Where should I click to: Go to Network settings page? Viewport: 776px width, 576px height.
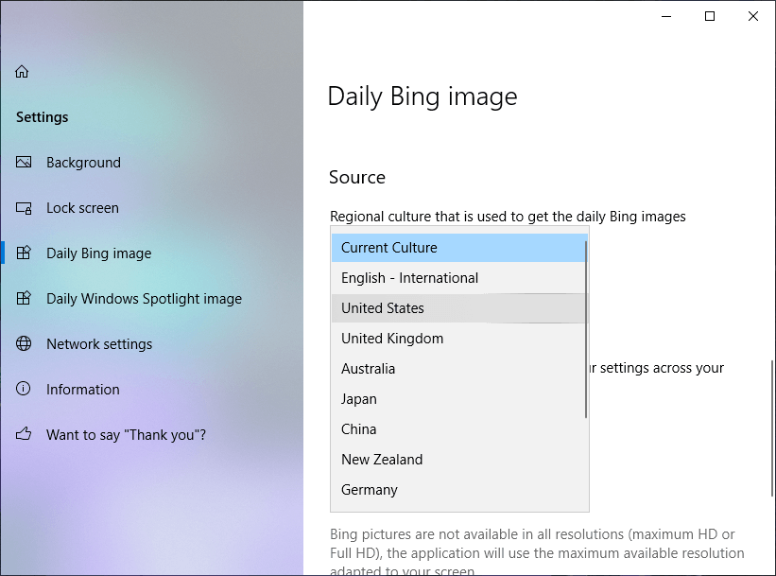(99, 344)
